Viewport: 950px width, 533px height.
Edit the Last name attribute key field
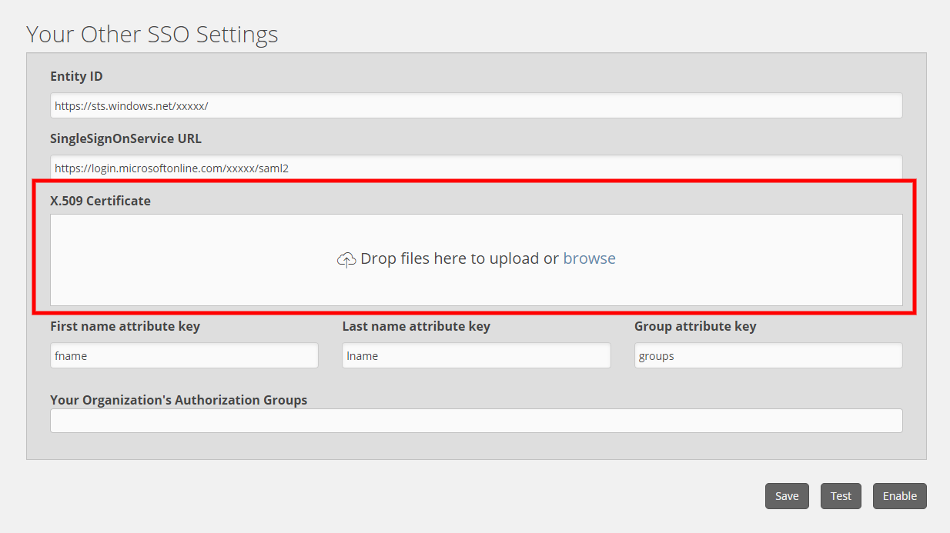[x=476, y=355]
